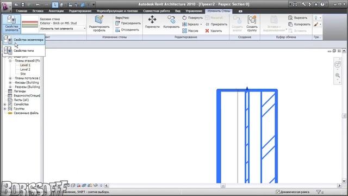Open the Вставка ribbon tab
This screenshot has width=348, height=196.
[x=38, y=11]
